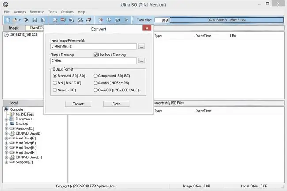Screen dimensions: 287x191
Task: Open the Help menu
Action: (x=81, y=12)
